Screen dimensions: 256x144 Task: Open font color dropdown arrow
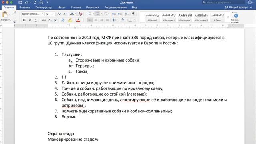[82, 20]
